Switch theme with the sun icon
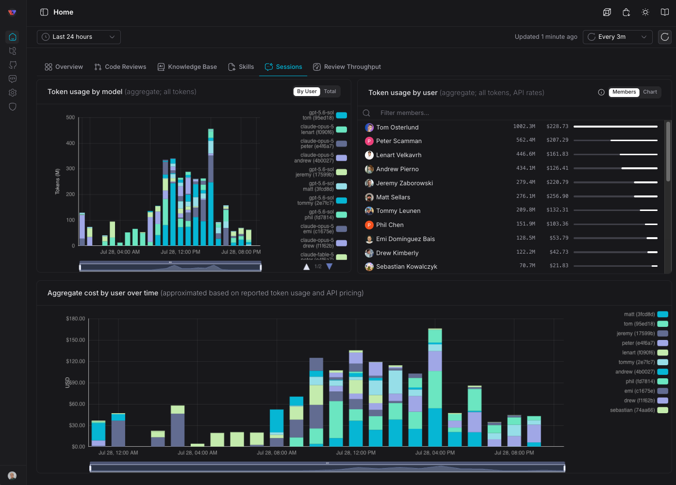Screen dimensions: 676x485 pyautogui.click(x=645, y=12)
